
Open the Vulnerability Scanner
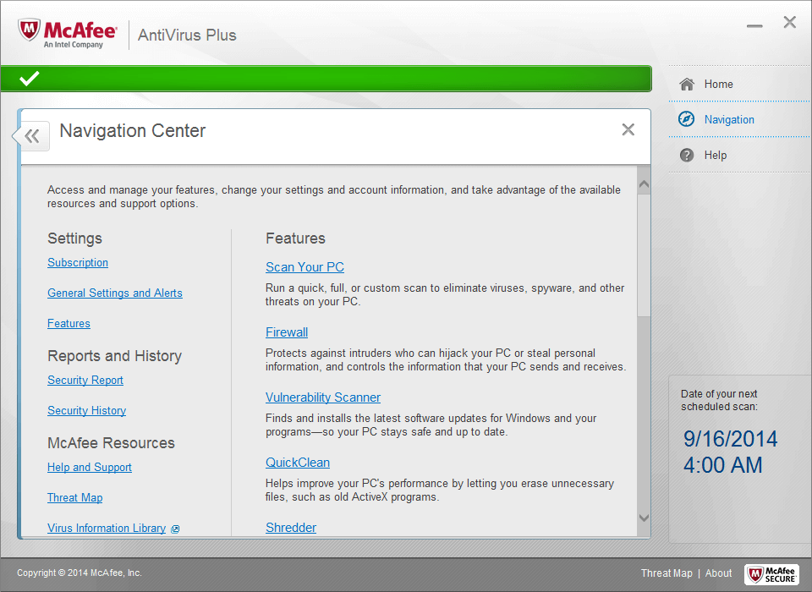coord(323,397)
